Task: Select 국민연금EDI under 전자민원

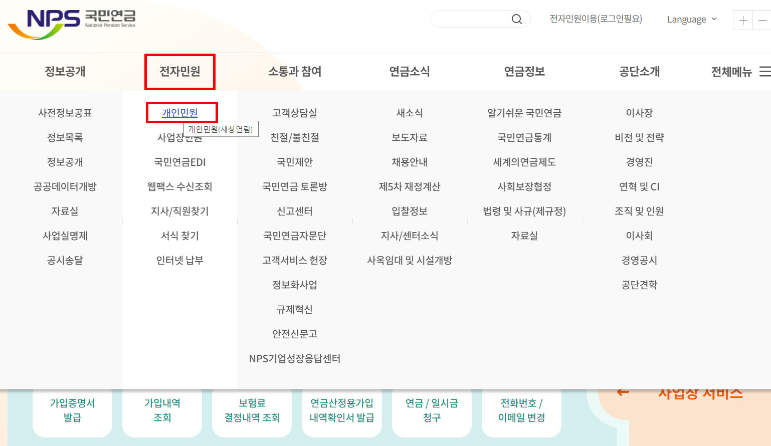Action: (179, 161)
